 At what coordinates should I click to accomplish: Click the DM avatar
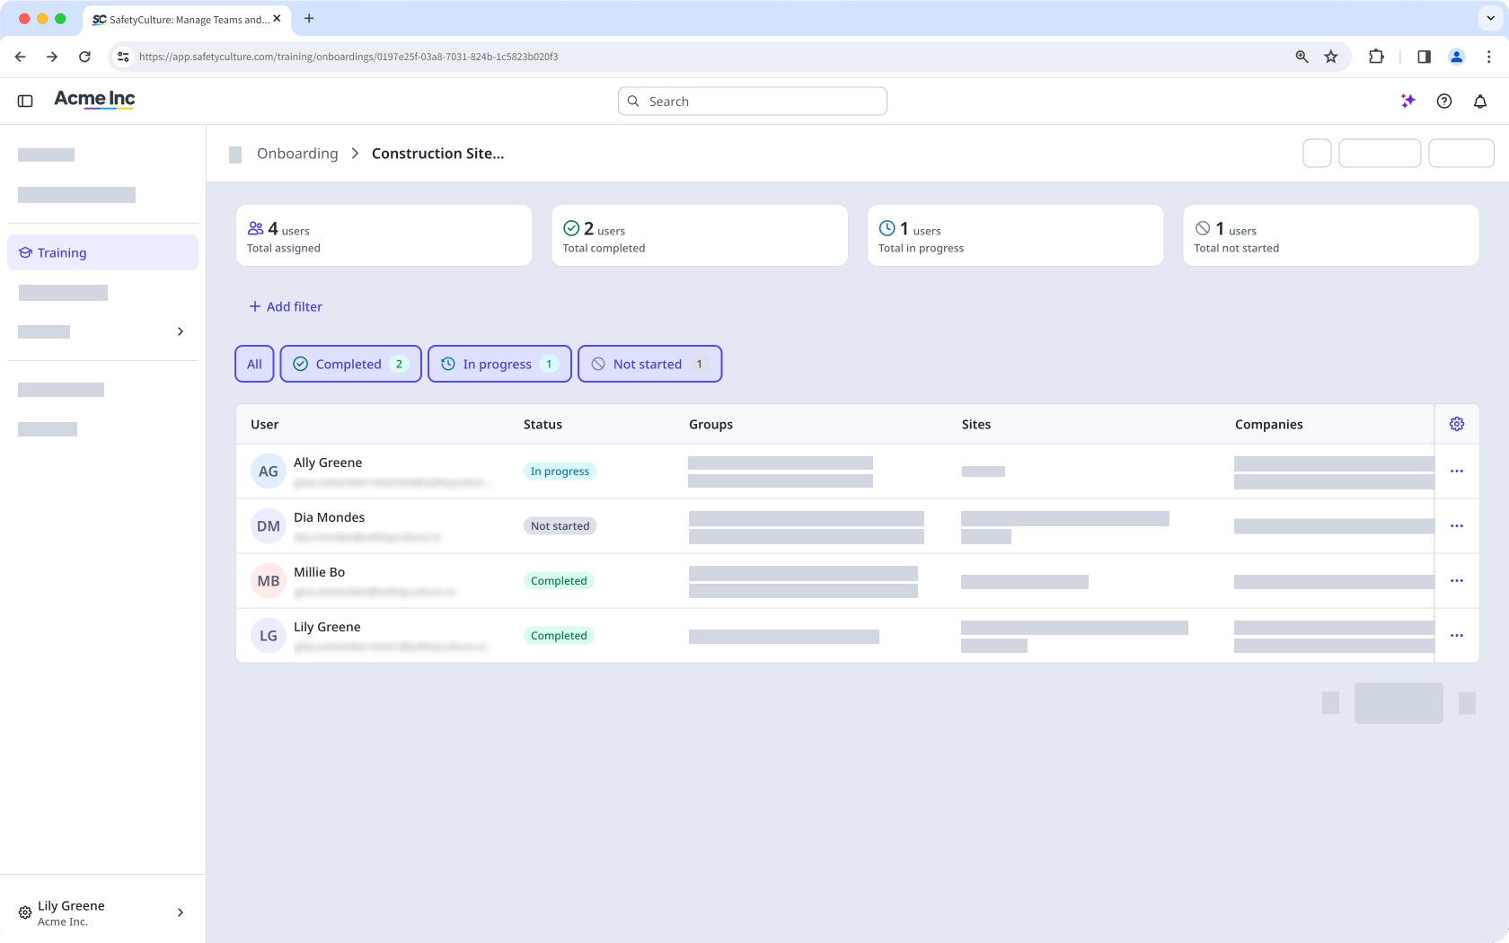click(x=269, y=526)
